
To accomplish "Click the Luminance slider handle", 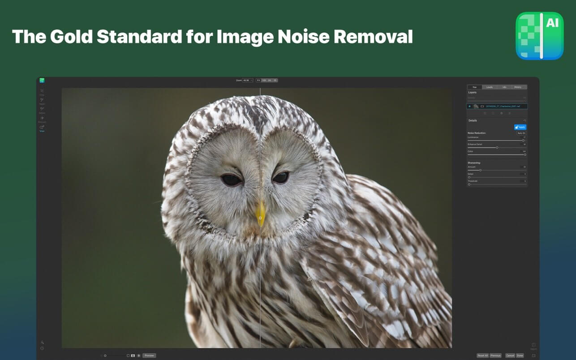I will click(523, 141).
